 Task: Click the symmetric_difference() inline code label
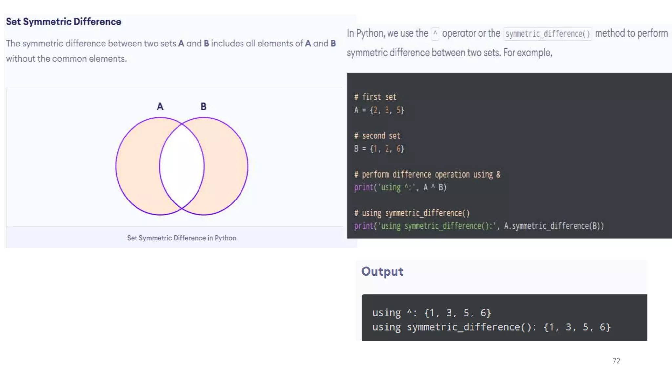(547, 34)
